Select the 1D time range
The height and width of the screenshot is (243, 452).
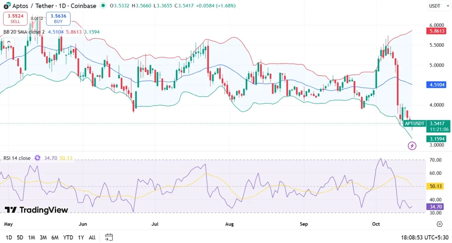coord(9,237)
